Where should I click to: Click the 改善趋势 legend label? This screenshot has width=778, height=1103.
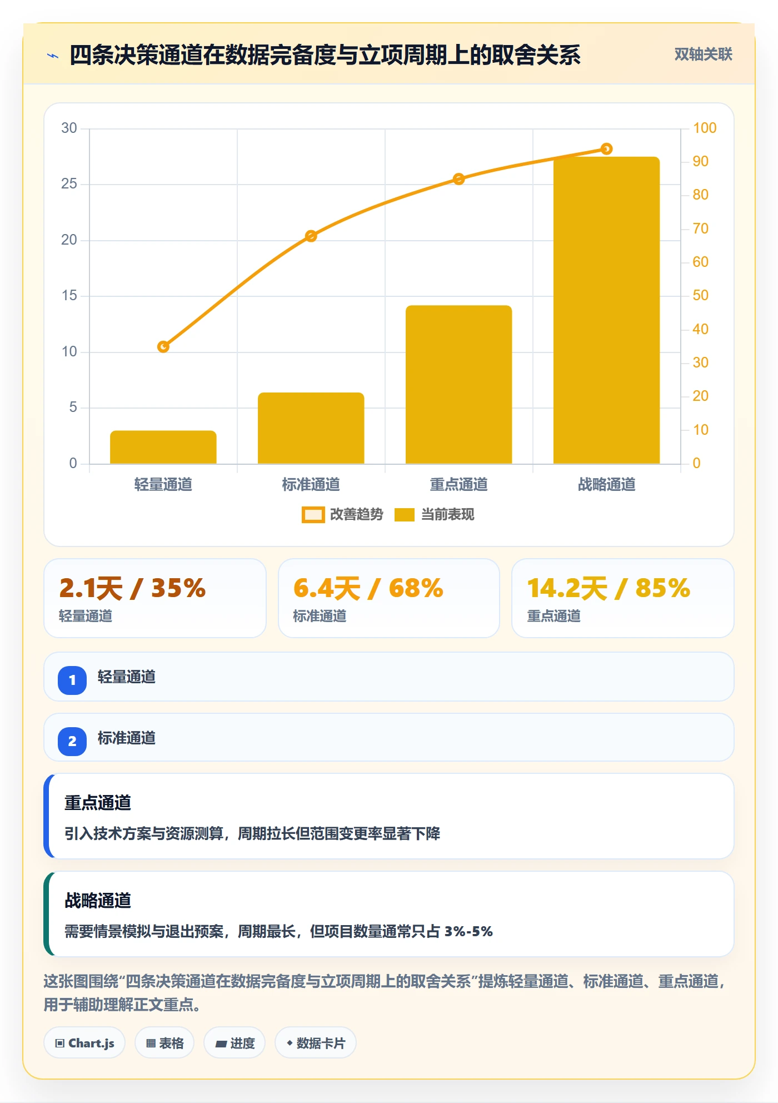click(356, 515)
